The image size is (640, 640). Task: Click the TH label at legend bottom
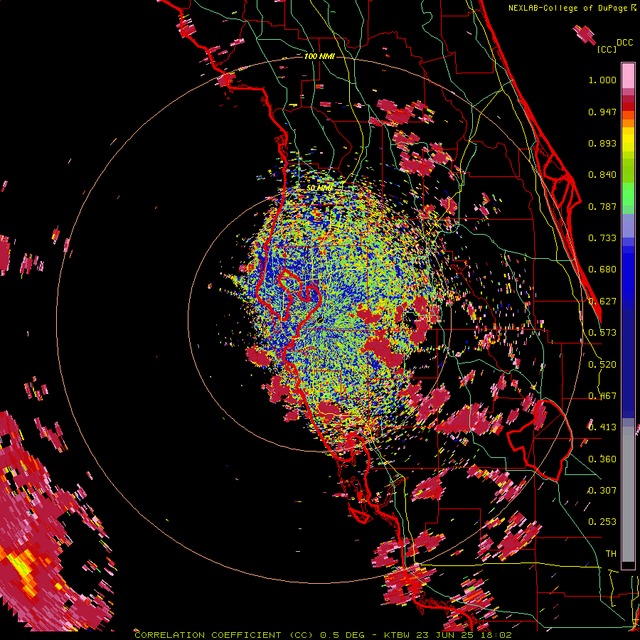pos(611,554)
